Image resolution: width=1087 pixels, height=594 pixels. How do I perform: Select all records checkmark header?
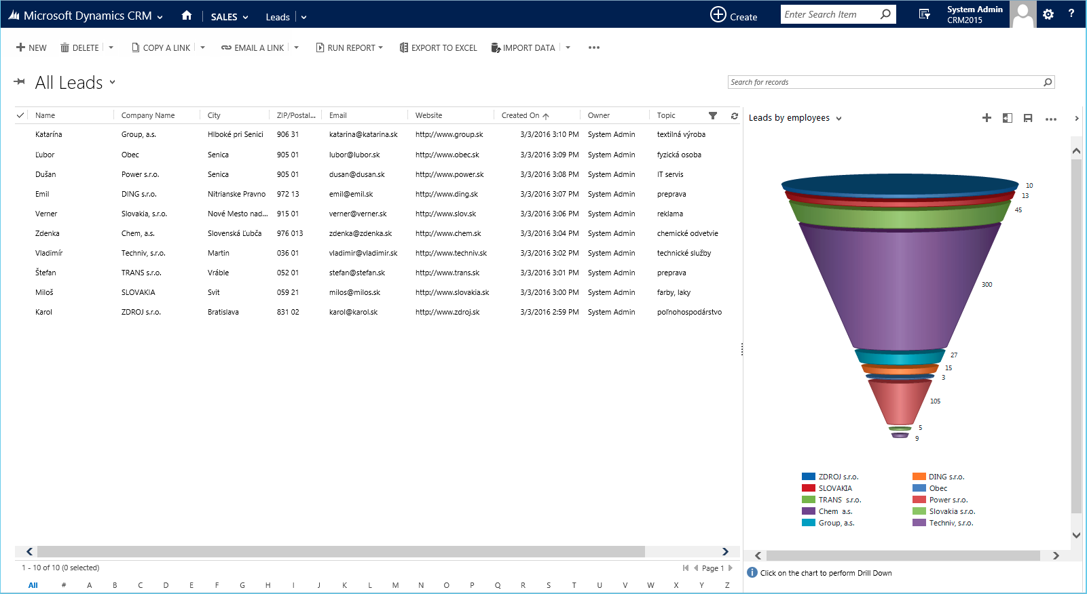pyautogui.click(x=20, y=115)
